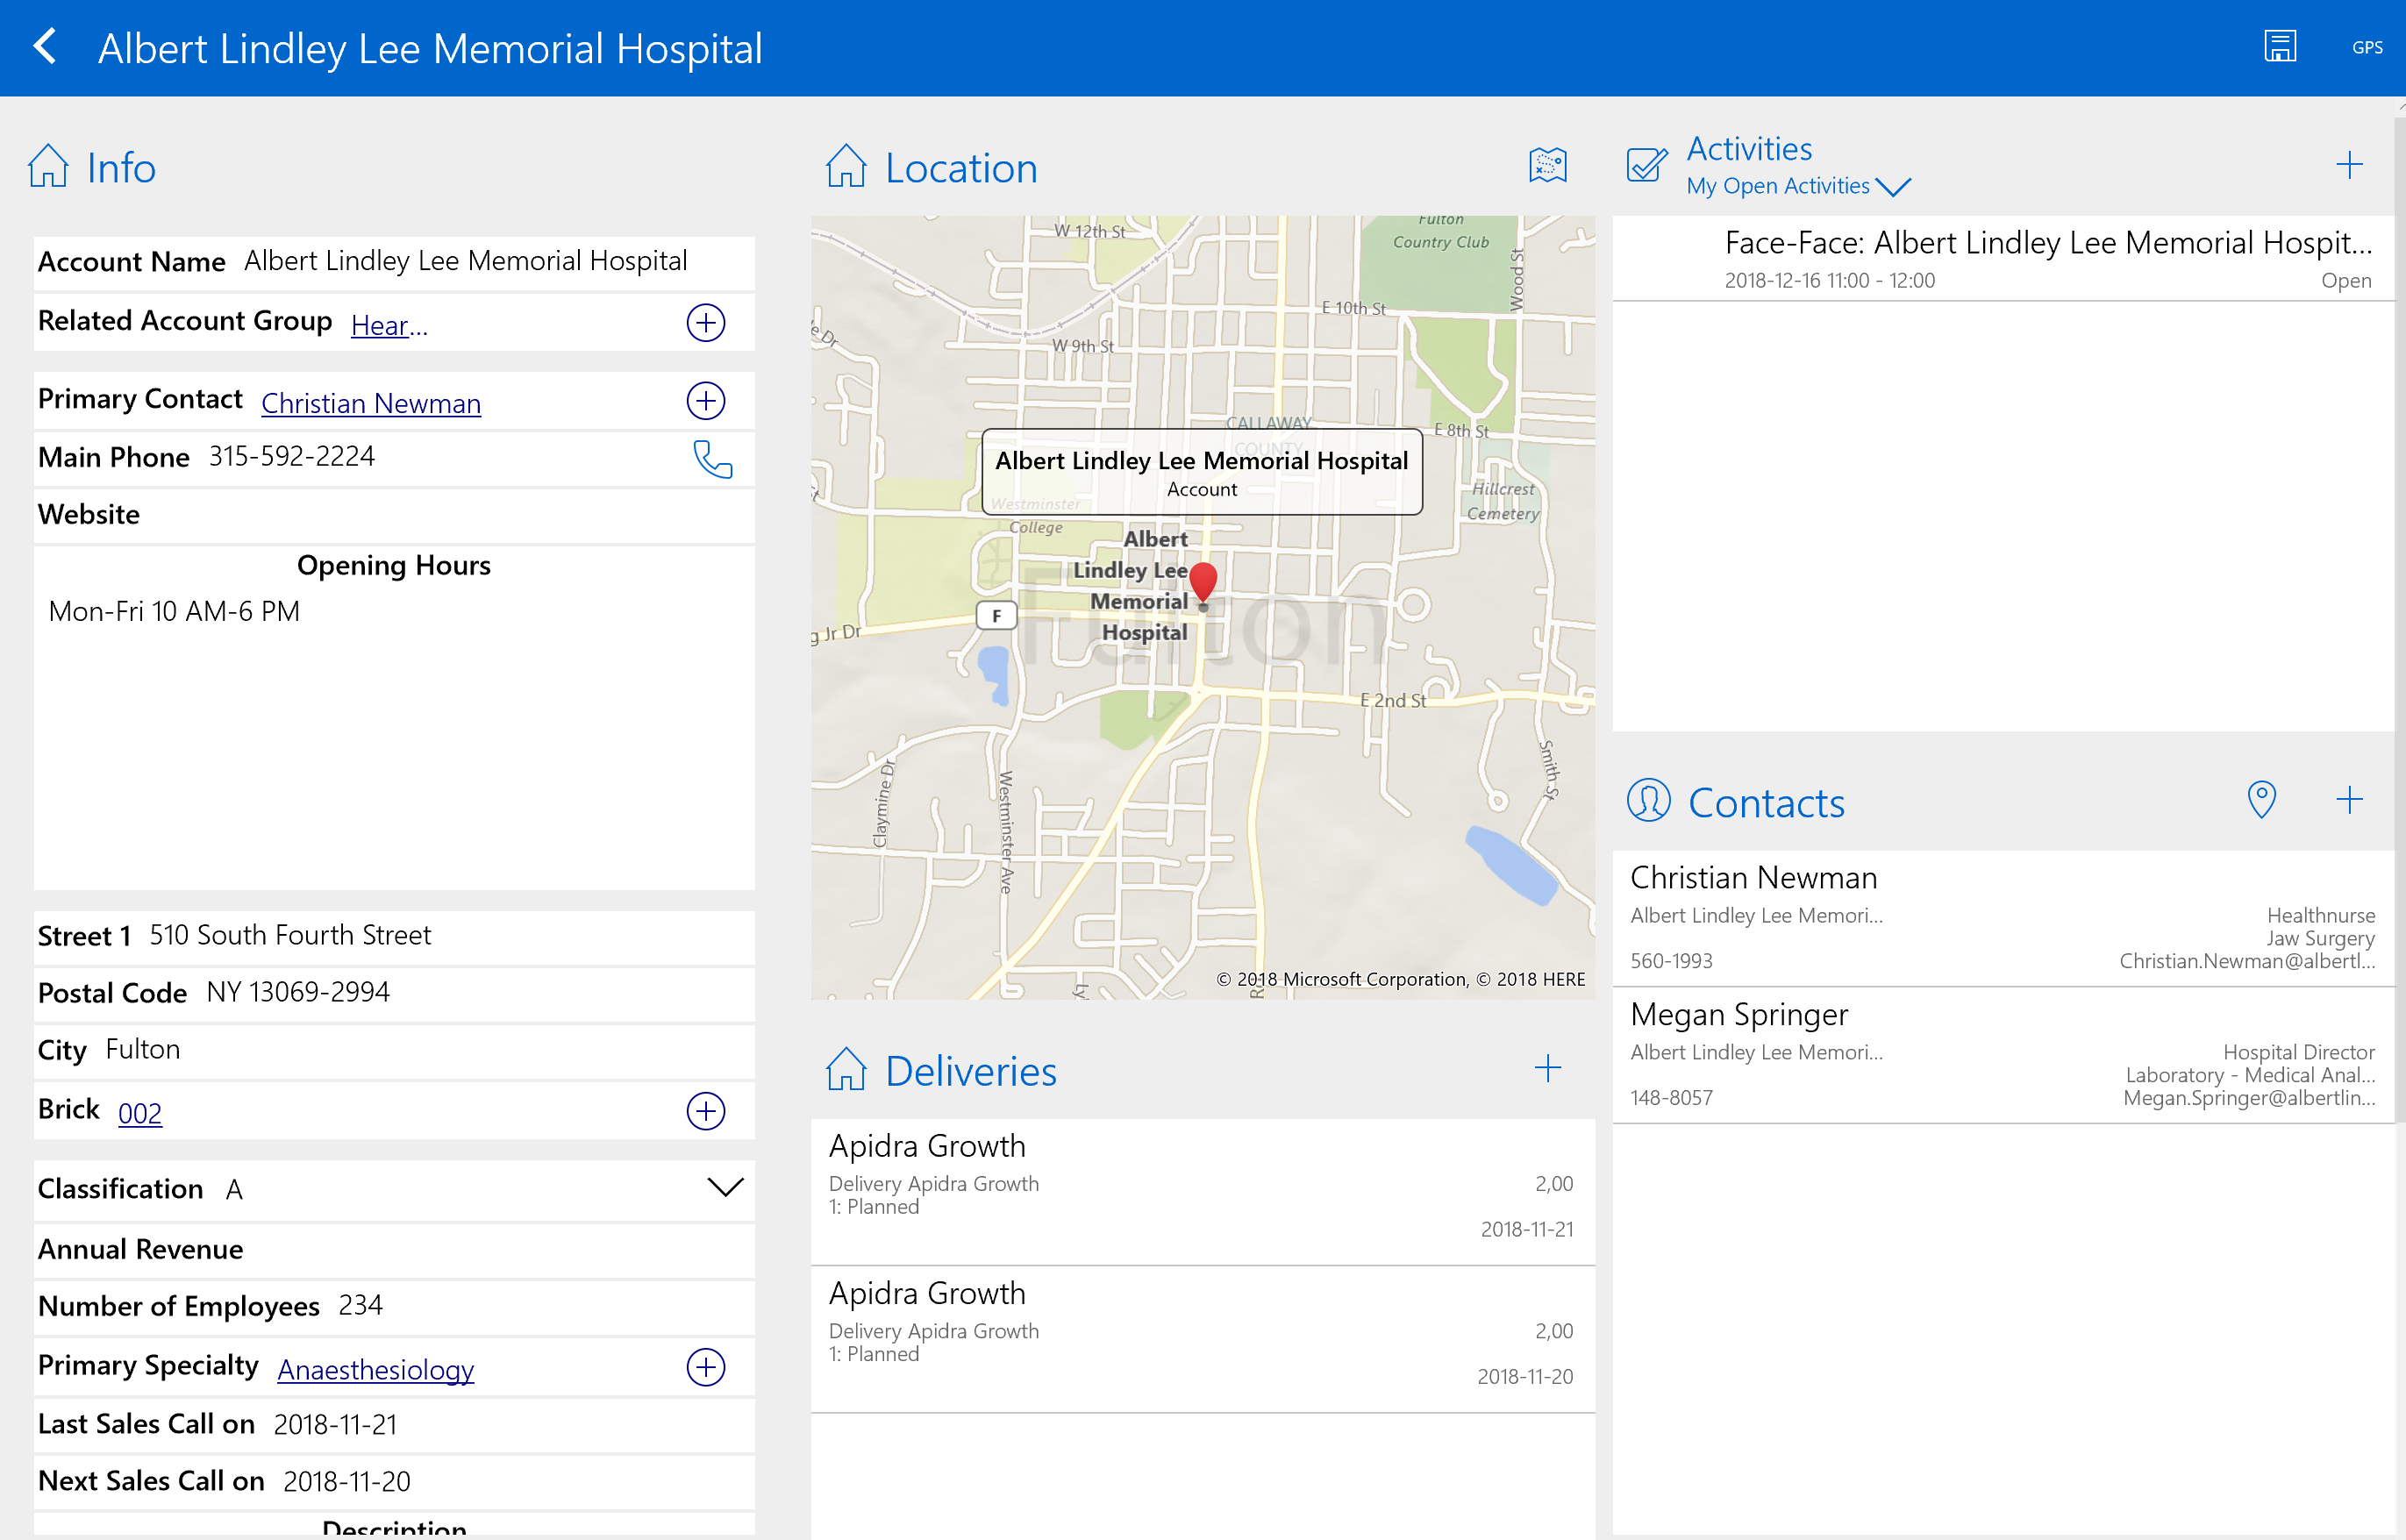The image size is (2406, 1540).
Task: Open the Face-Face activity entry
Action: [x=2003, y=258]
